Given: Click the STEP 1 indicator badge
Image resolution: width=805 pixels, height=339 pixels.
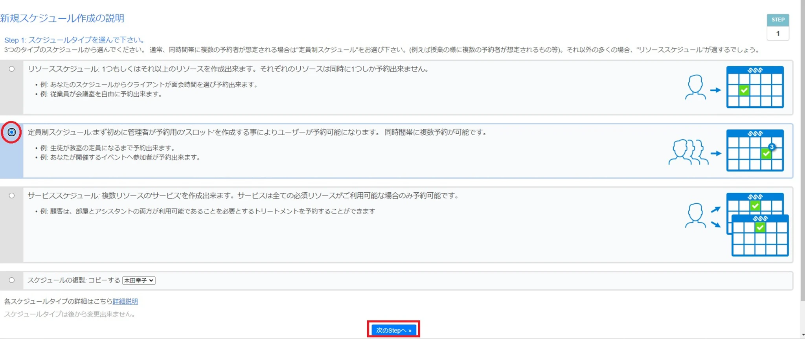Looking at the screenshot, I should click(x=777, y=27).
